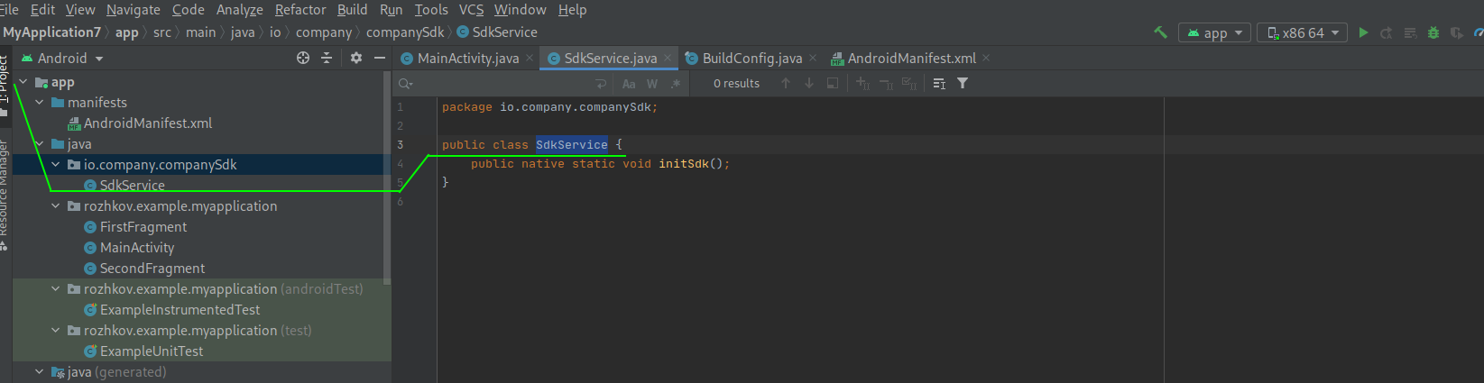Image resolution: width=1484 pixels, height=383 pixels.
Task: Start debugging with the green bug icon
Action: tap(1433, 33)
